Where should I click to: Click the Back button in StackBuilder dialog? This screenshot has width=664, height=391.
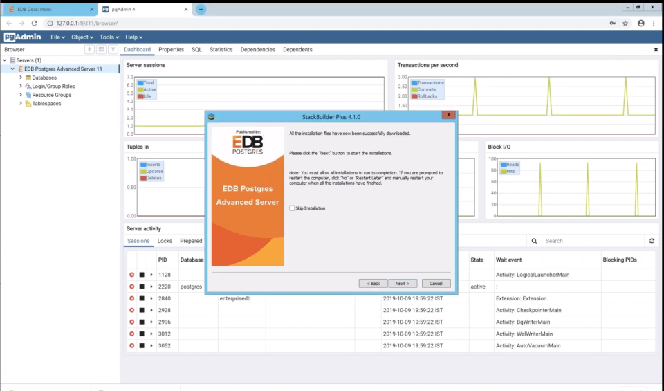click(x=373, y=284)
